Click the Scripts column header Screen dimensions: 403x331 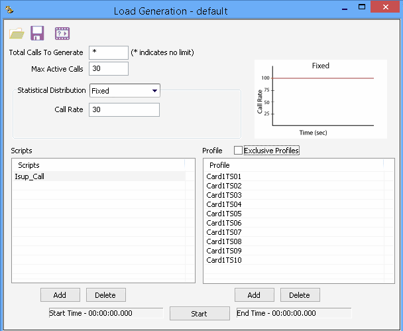(x=99, y=165)
